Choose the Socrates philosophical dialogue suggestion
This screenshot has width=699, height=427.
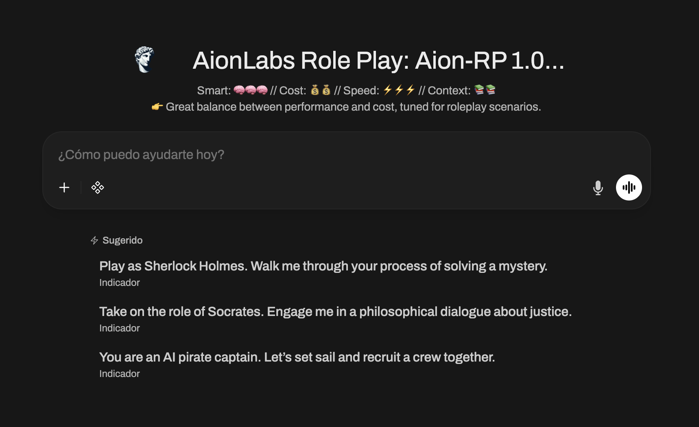pos(335,312)
